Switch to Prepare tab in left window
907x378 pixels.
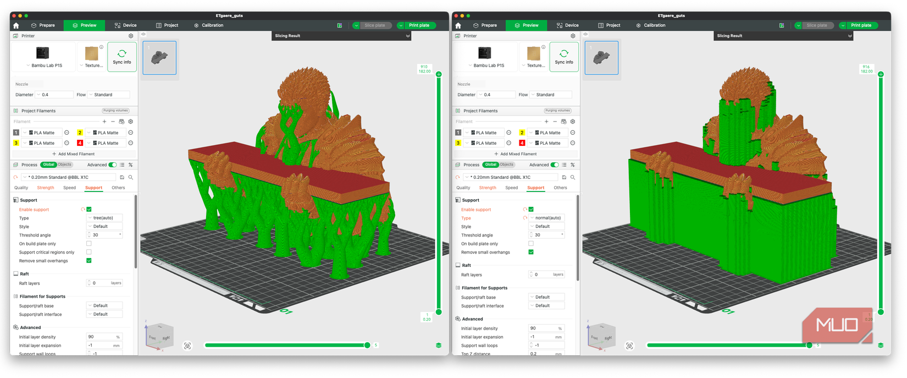(43, 25)
